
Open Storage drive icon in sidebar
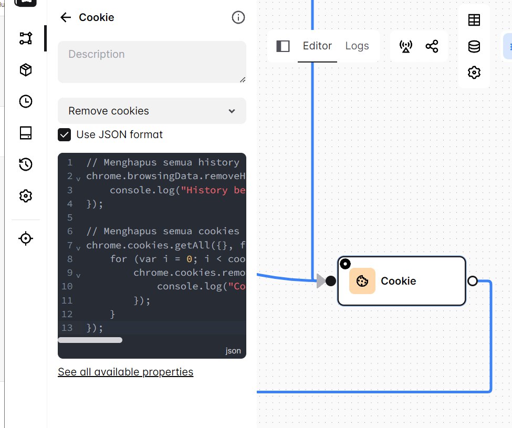coord(26,133)
